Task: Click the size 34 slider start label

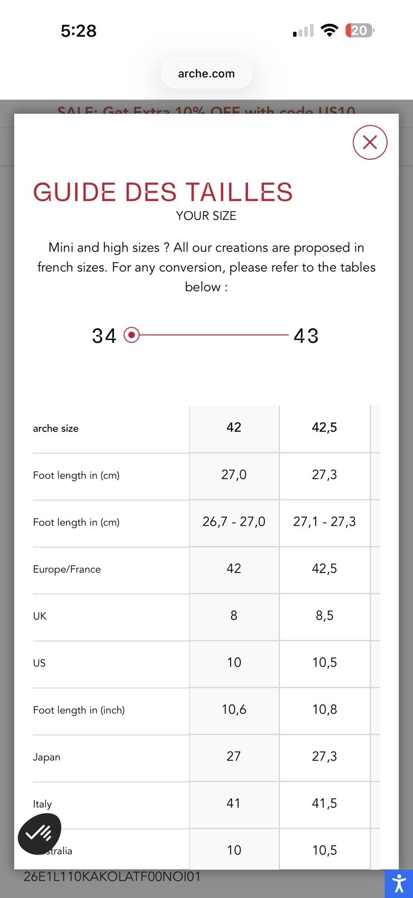Action: click(x=104, y=336)
